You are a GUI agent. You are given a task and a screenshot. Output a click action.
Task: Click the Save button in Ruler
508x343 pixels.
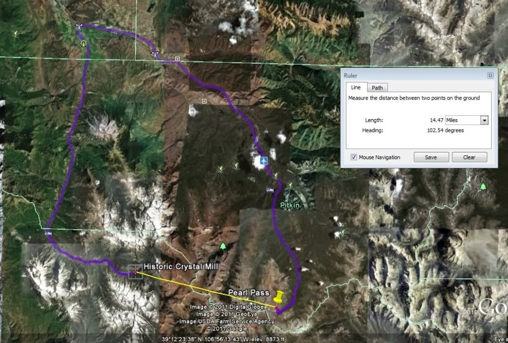431,157
